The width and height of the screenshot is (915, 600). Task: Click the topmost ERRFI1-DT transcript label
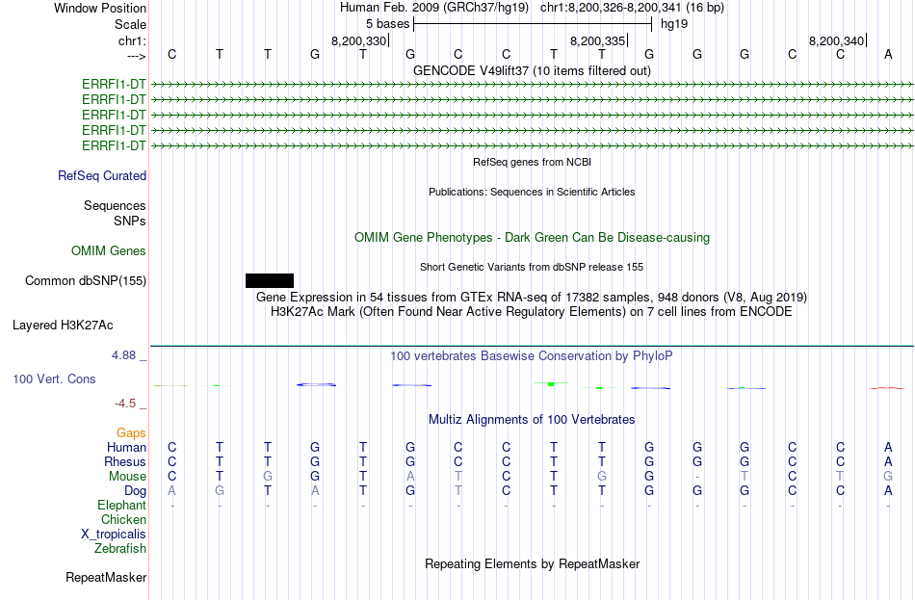[x=114, y=85]
